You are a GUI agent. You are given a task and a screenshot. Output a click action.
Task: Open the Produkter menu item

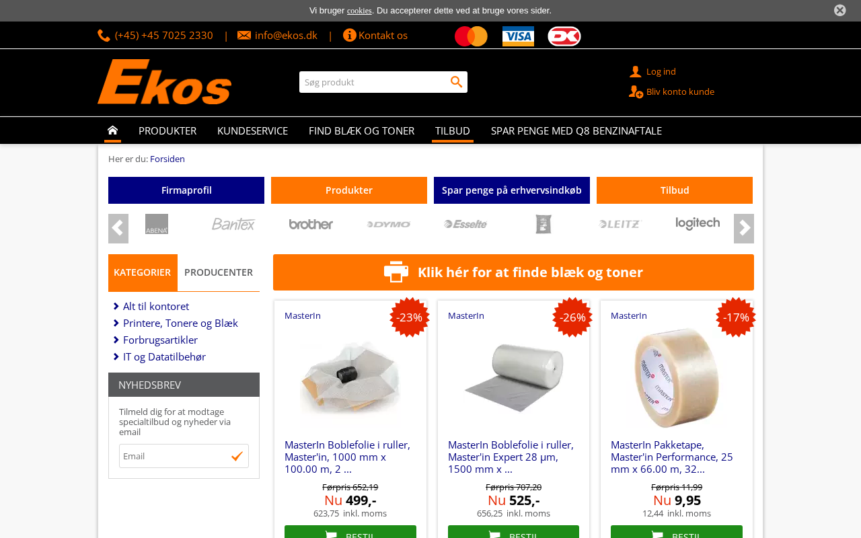pyautogui.click(x=167, y=130)
